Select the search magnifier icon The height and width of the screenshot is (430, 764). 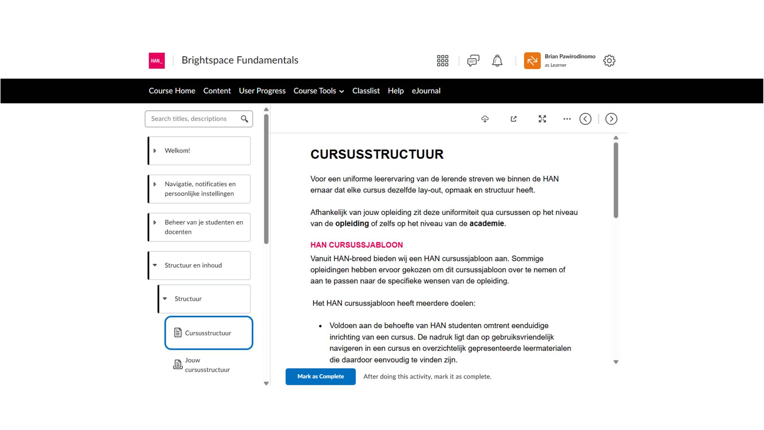[x=244, y=119]
